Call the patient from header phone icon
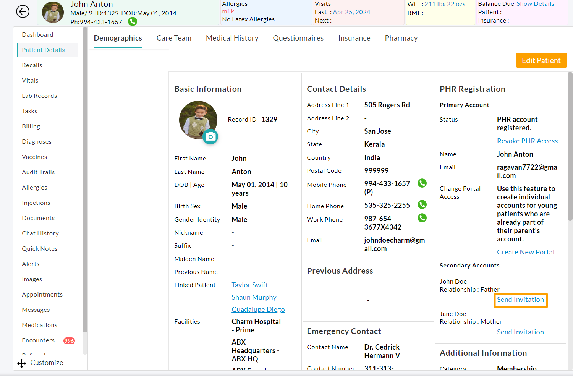This screenshot has height=376, width=573. [x=133, y=22]
